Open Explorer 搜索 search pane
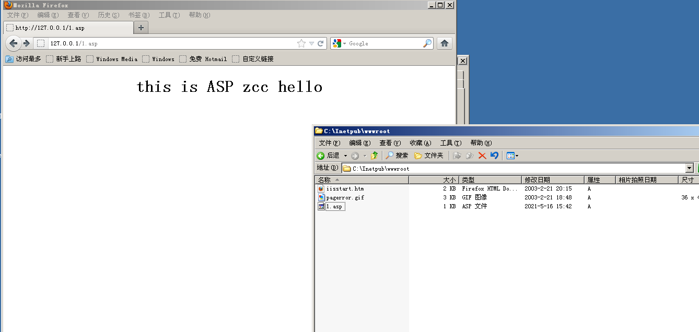Image resolution: width=699 pixels, height=332 pixels. coord(397,156)
